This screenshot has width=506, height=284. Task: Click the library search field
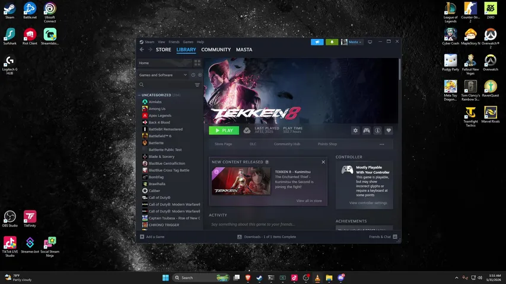166,85
